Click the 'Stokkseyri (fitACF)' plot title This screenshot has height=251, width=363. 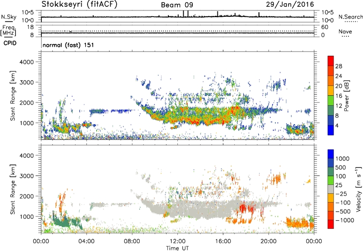click(79, 4)
